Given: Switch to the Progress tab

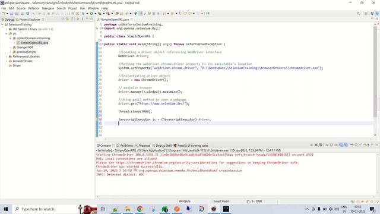Looking at the screenshot, I should tap(142, 146).
